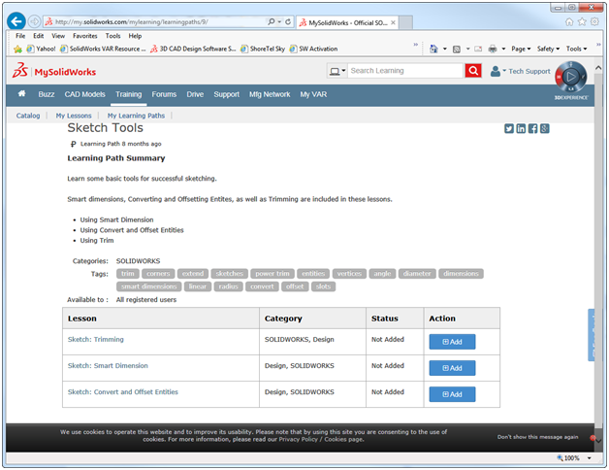Share on Google Plus icon
Image resolution: width=609 pixels, height=470 pixels.
tap(545, 128)
